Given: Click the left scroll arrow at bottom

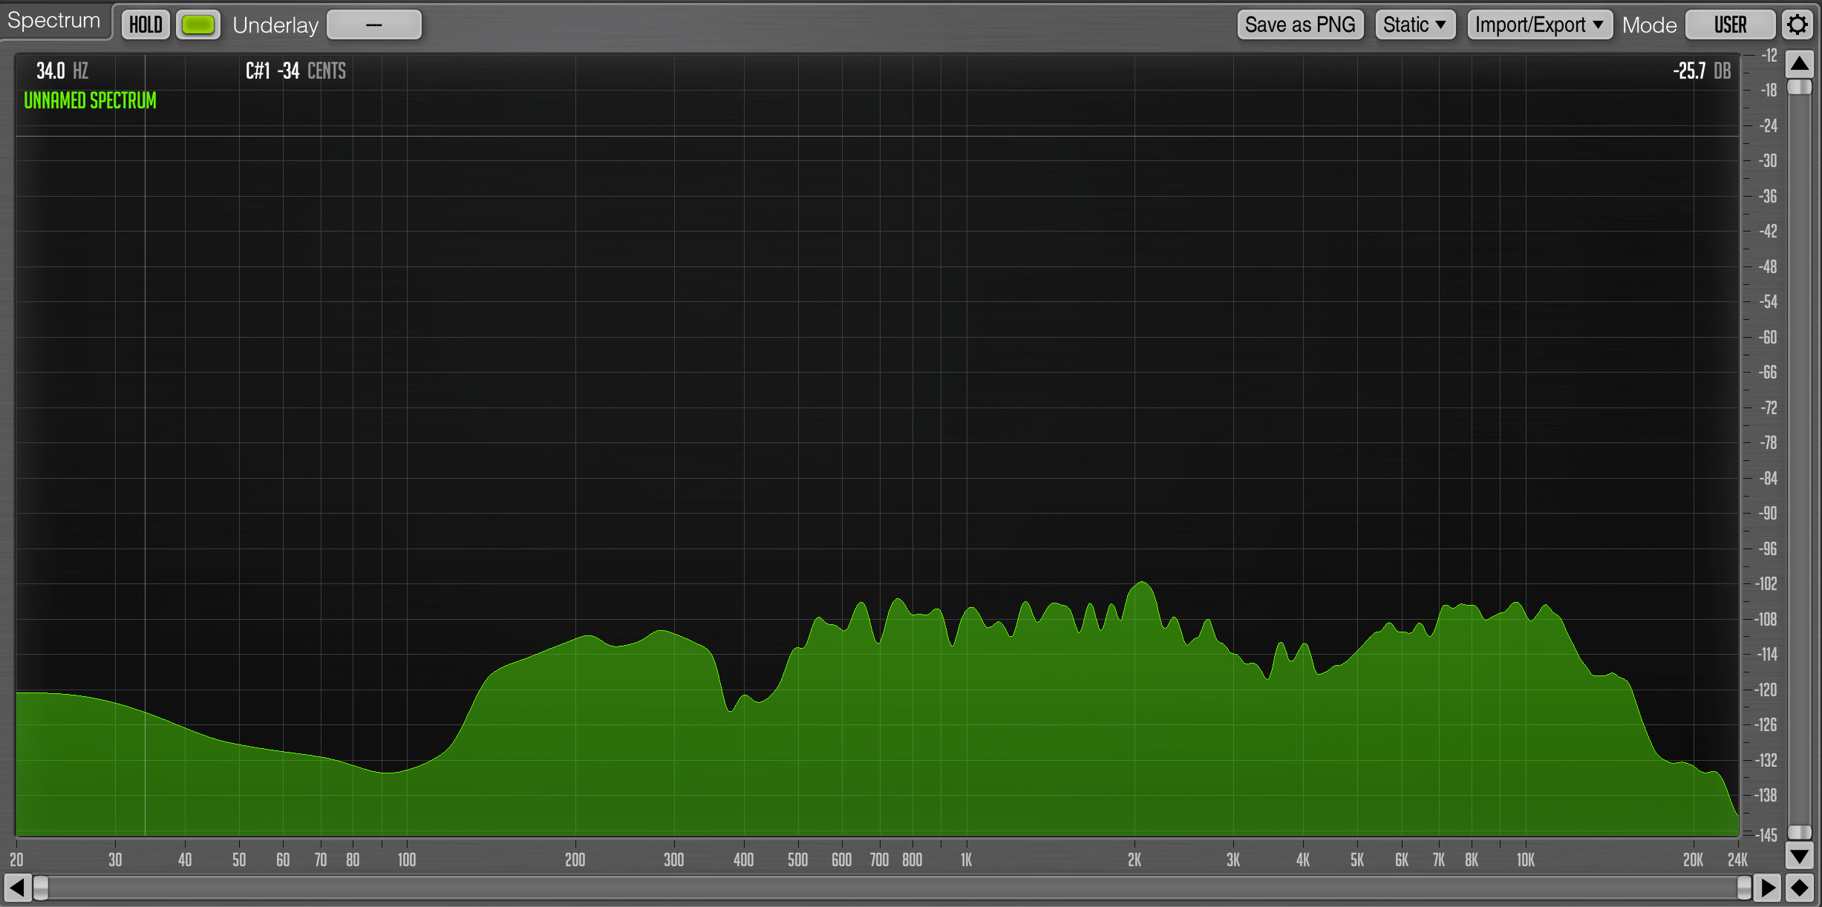Looking at the screenshot, I should pos(16,887).
